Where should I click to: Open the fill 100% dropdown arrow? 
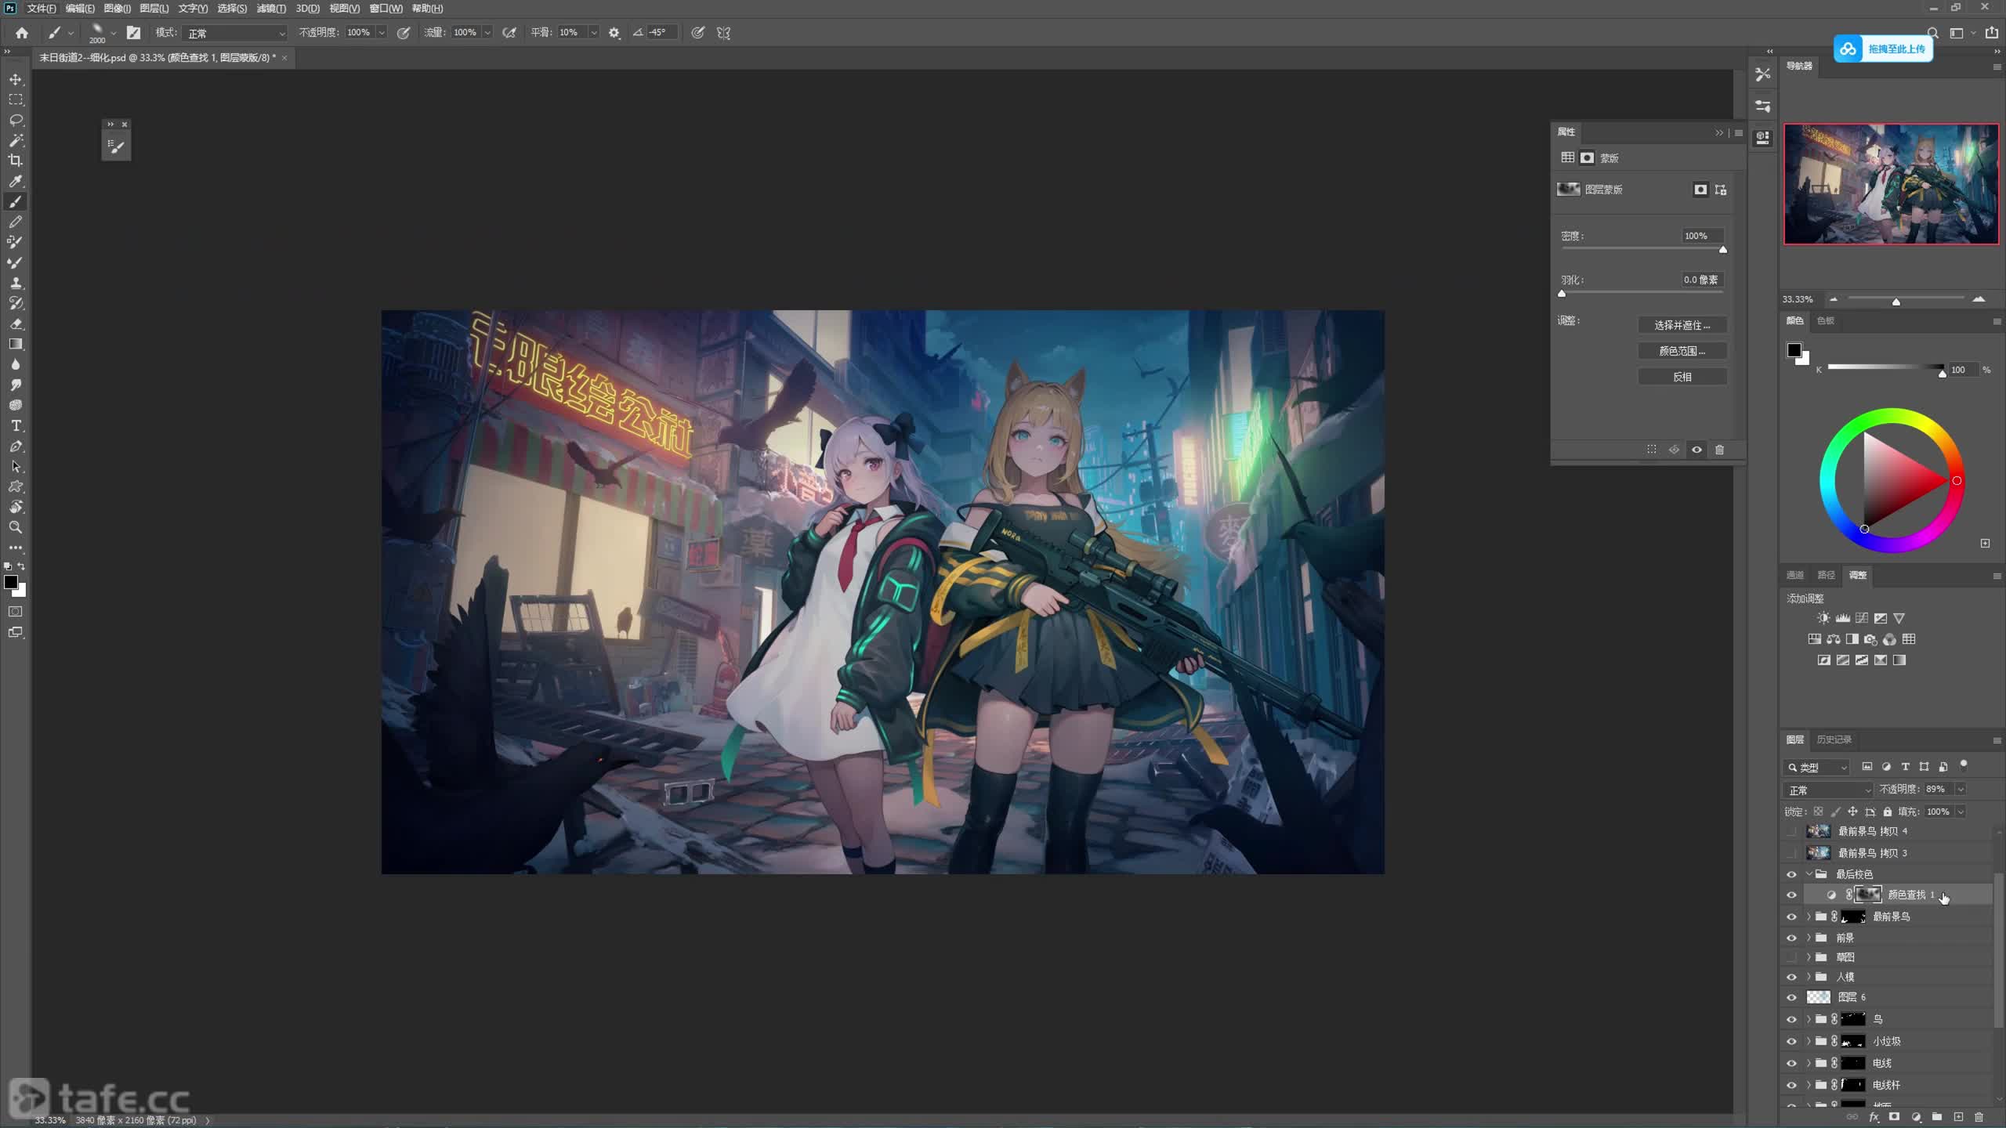1961,812
